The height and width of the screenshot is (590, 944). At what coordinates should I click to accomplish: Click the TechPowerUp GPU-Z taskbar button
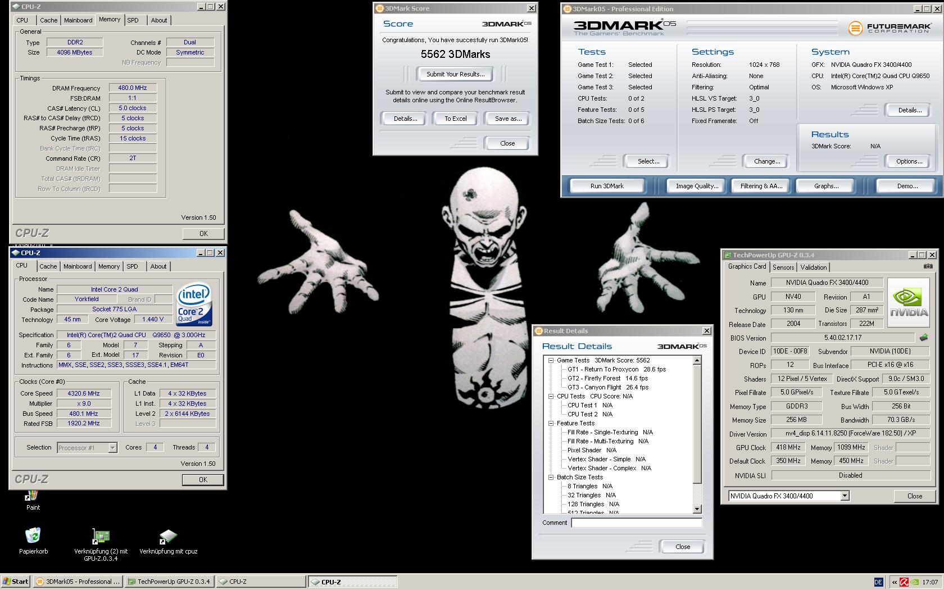169,582
